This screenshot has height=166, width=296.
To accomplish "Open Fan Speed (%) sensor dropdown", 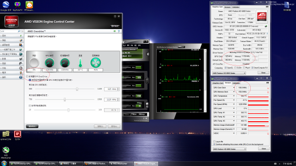I will pos(234,100).
